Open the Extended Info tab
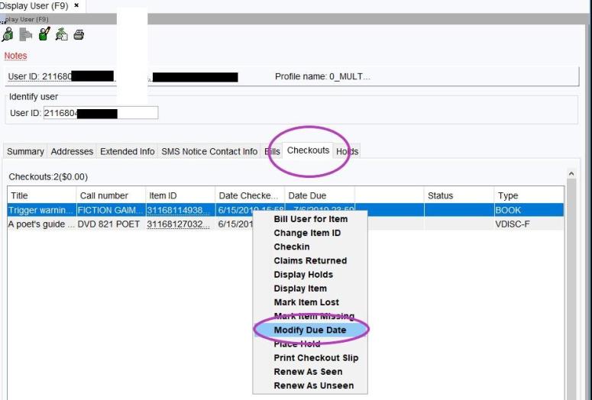The height and width of the screenshot is (400, 592). 128,151
